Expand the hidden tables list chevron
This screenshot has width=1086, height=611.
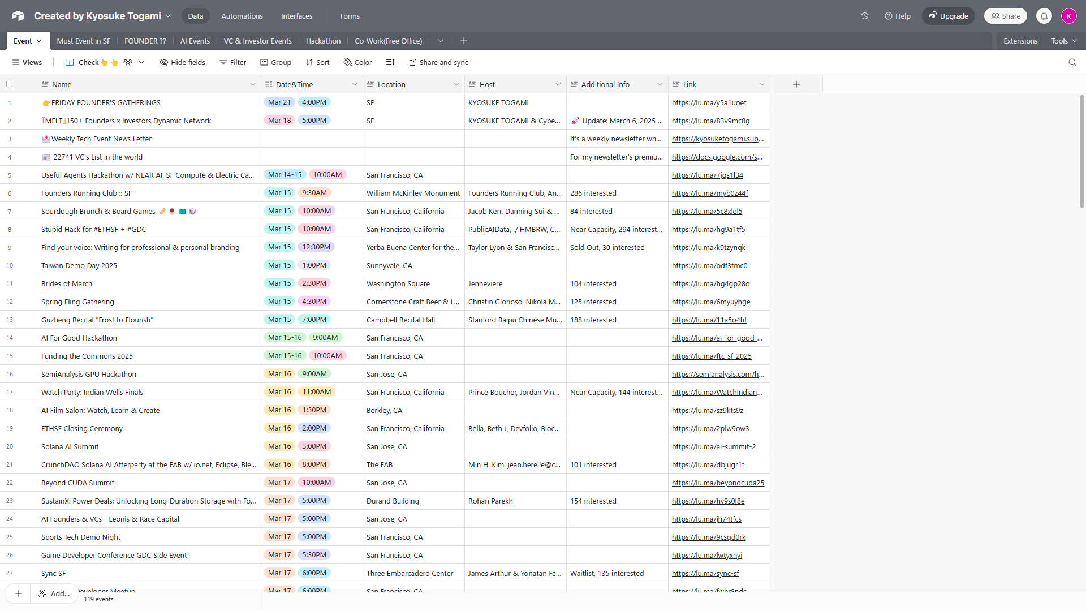coord(440,41)
